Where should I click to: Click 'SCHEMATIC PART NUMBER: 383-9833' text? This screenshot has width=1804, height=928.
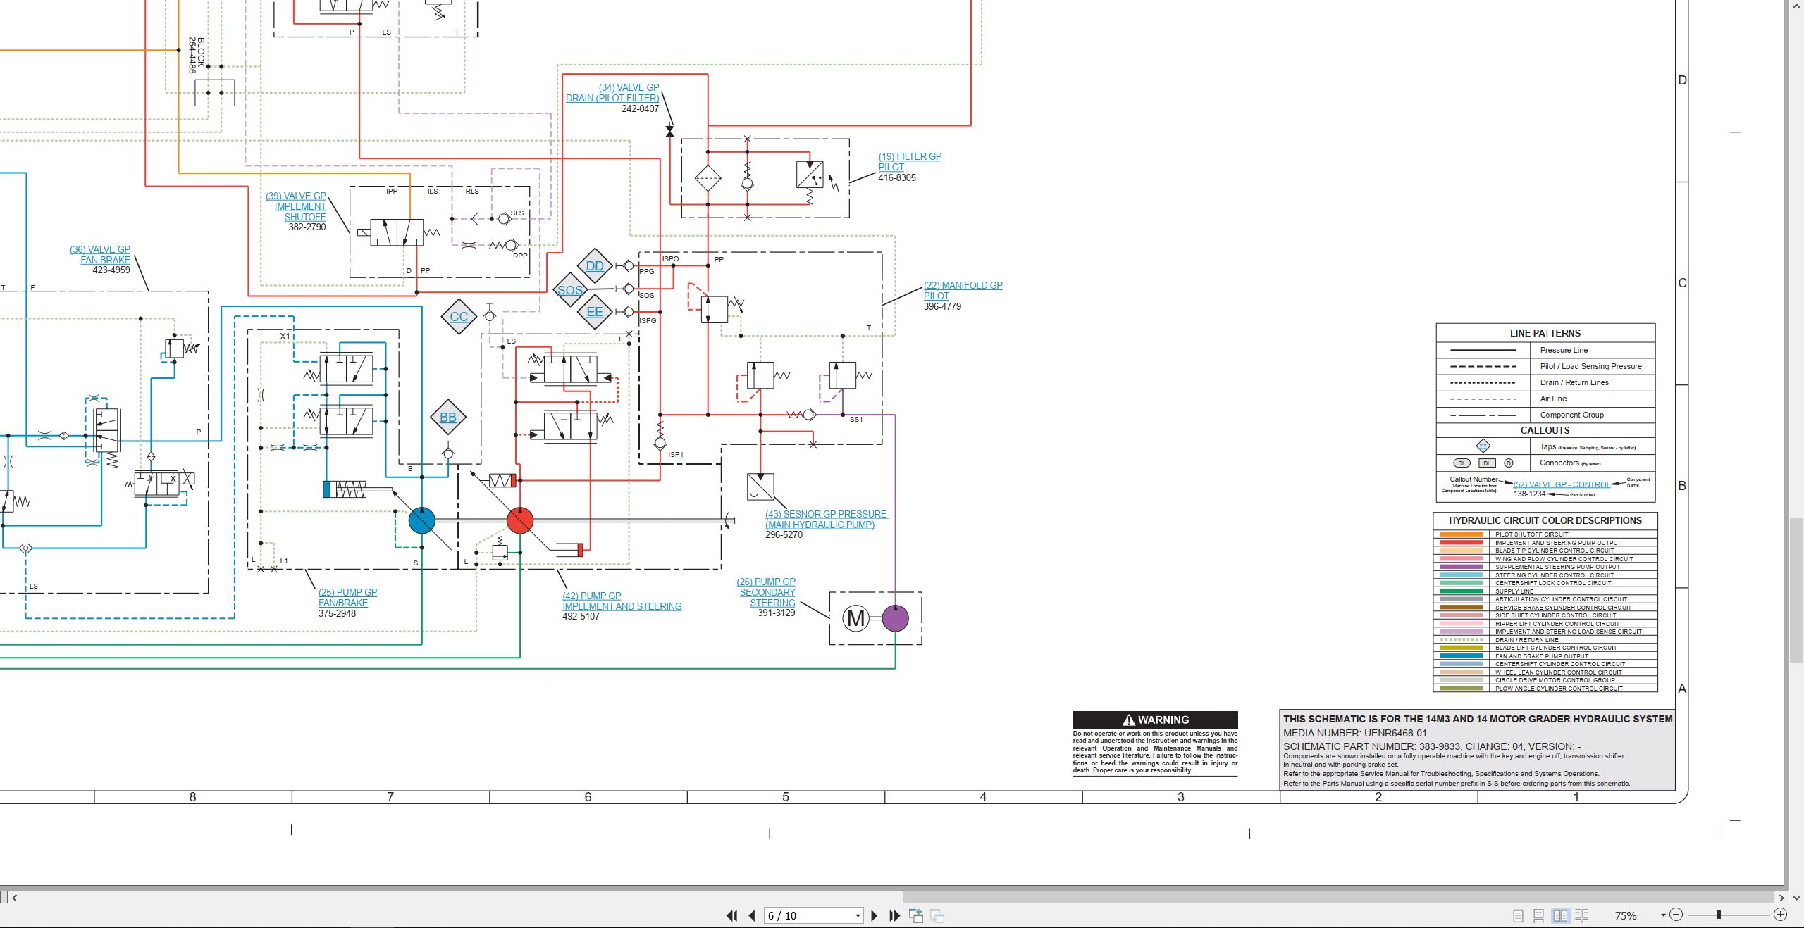tap(1371, 746)
